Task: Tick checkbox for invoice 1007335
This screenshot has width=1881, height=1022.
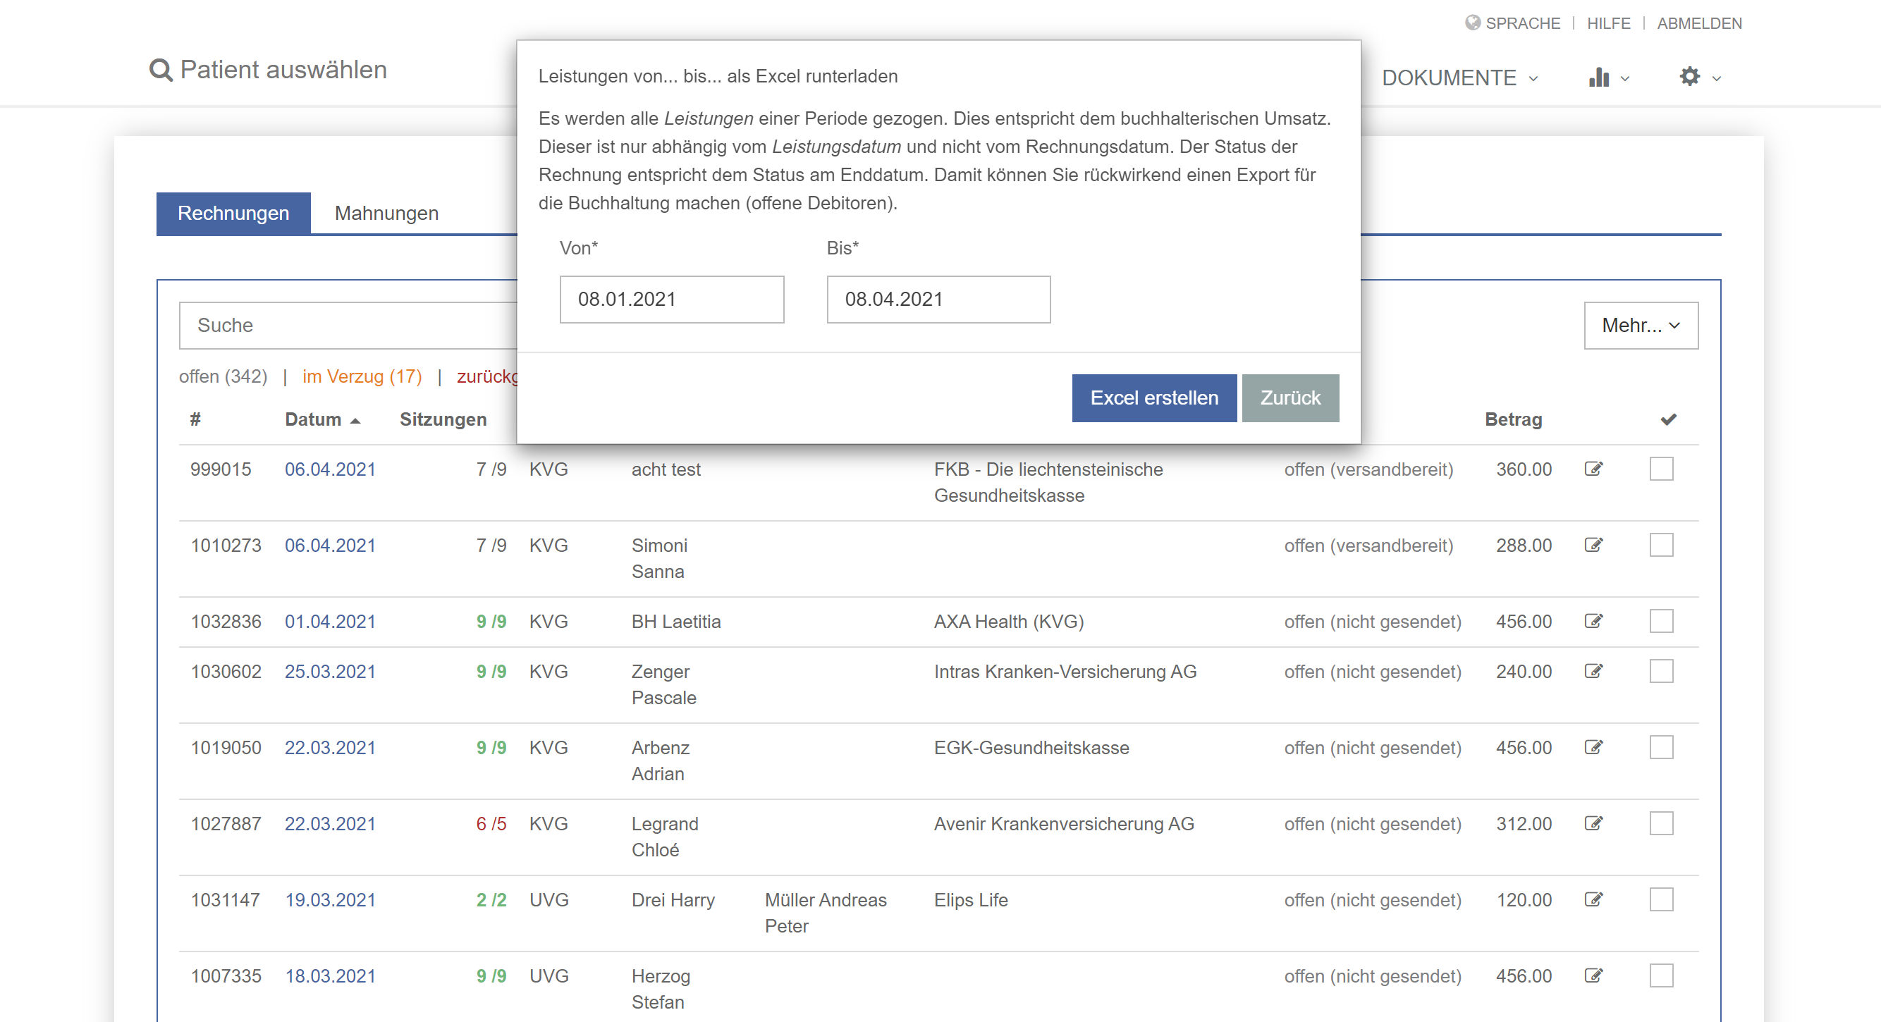Action: point(1661,975)
